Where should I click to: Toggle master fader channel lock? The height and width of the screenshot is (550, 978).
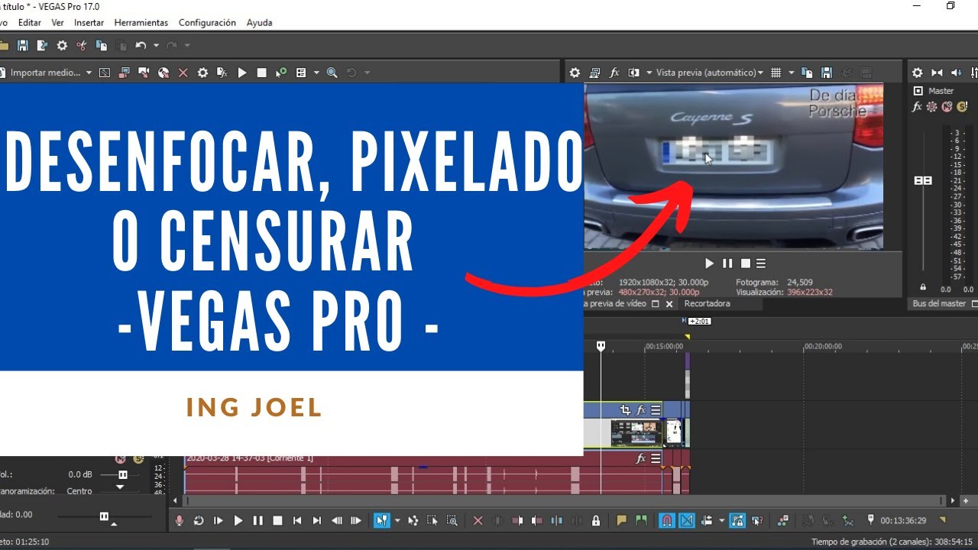(x=923, y=287)
